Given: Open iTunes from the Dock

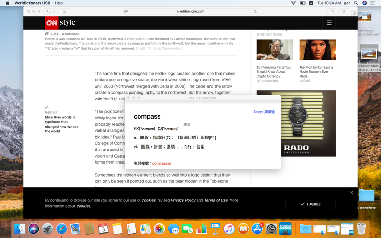Looking at the screenshot, I should (x=229, y=229).
